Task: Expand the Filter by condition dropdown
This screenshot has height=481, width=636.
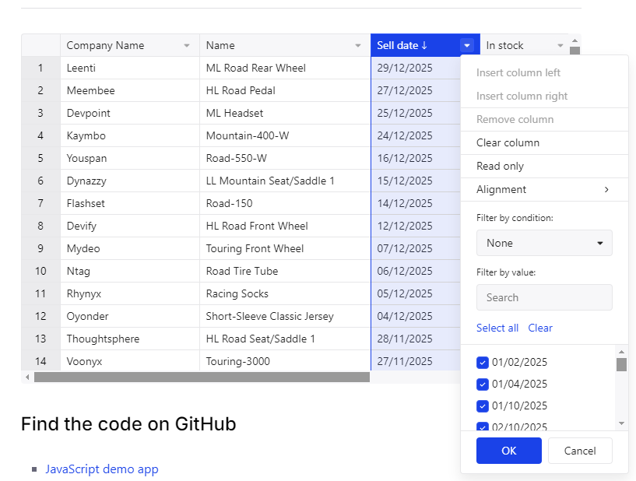Action: pos(544,243)
